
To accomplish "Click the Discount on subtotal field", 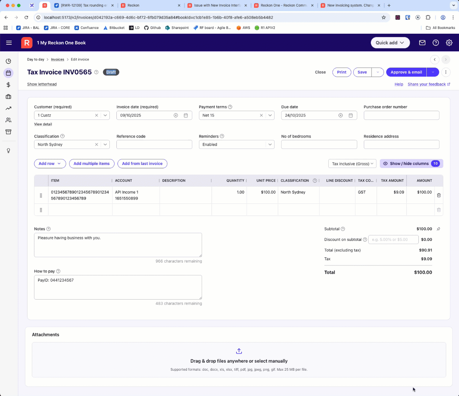I will [x=393, y=239].
